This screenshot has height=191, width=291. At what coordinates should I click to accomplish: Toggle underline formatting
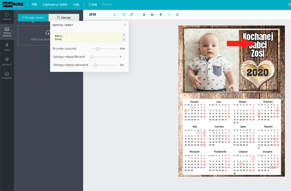[177, 15]
